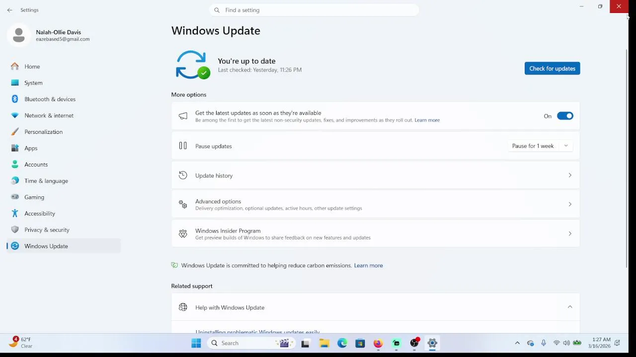The image size is (636, 357).
Task: Open OBS Studio from the taskbar
Action: [x=414, y=343]
